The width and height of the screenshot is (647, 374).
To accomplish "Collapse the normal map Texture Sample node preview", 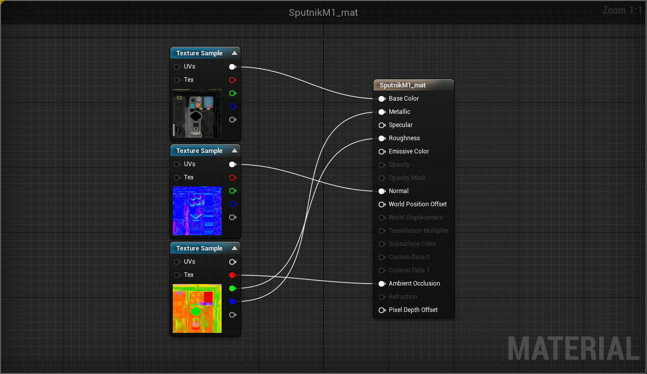I will (234, 150).
